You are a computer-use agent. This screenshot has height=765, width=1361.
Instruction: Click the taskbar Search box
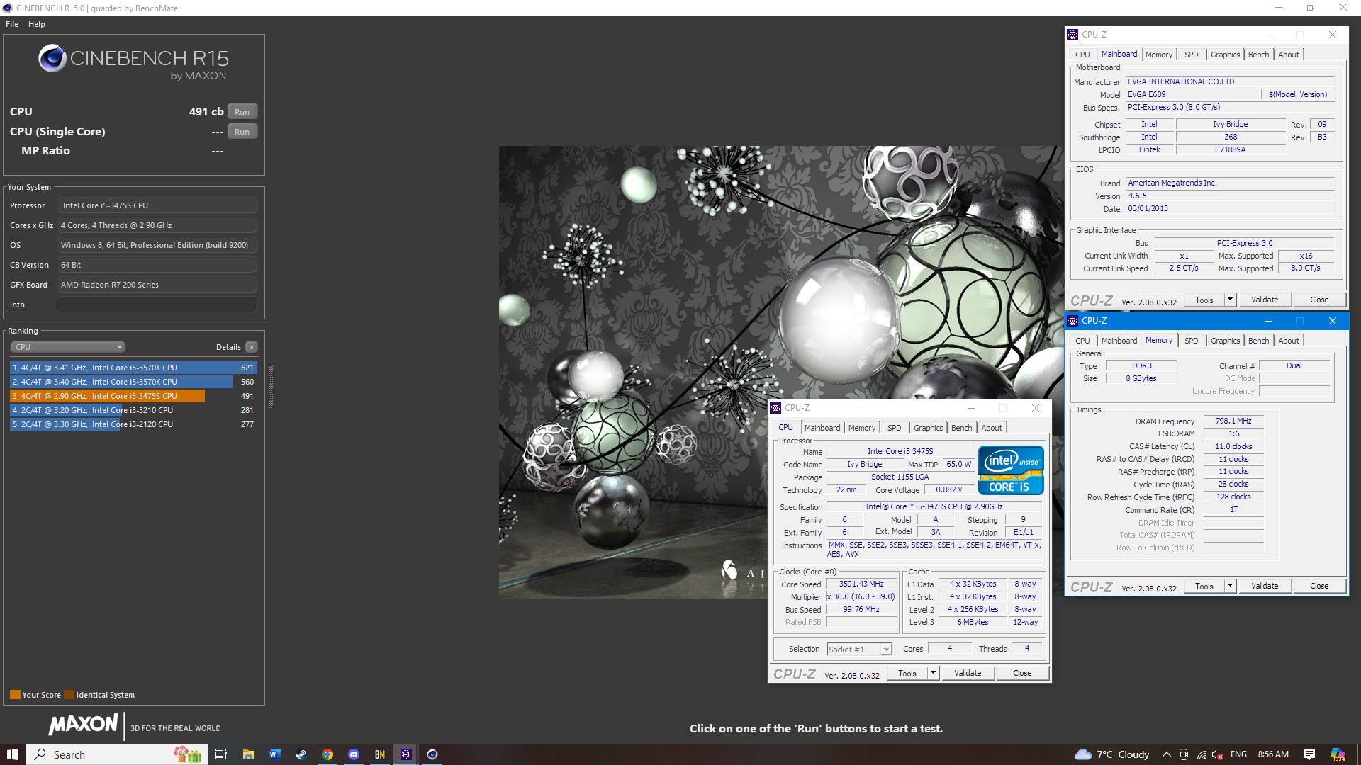coord(117,754)
